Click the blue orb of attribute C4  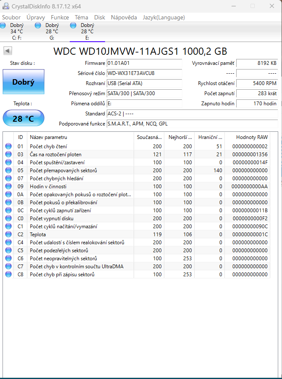coord(8,242)
